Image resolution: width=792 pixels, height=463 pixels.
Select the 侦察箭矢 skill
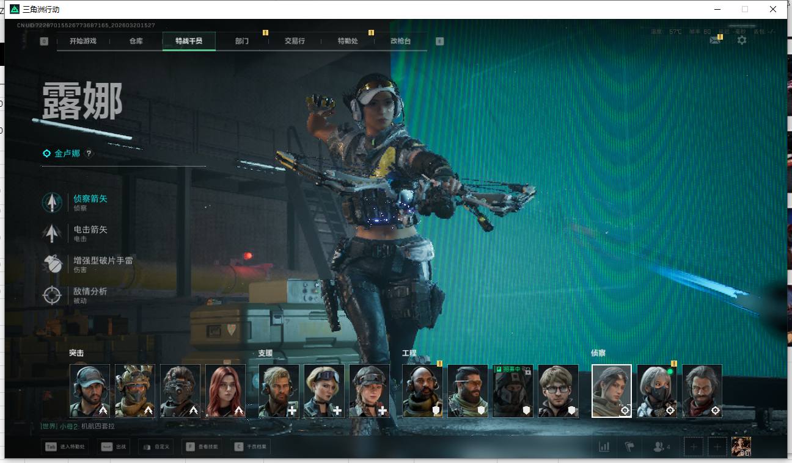(x=75, y=202)
